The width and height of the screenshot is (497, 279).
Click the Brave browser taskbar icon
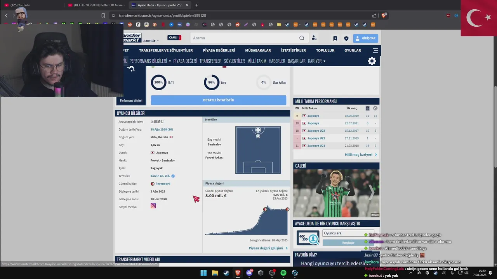[x=238, y=273]
